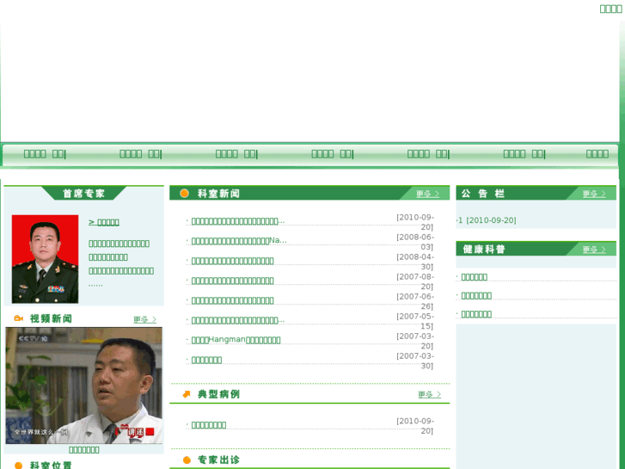The image size is (625, 469).
Task: Open 更多 link beside 视频新闻
Action: (145, 319)
